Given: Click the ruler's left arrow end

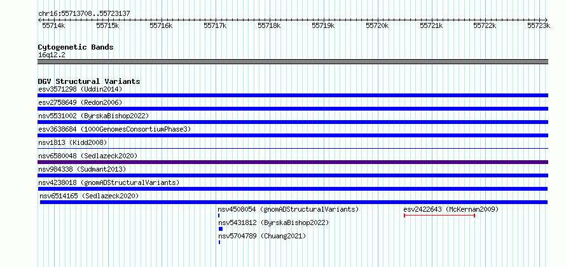Looking at the screenshot, I should (39, 20).
